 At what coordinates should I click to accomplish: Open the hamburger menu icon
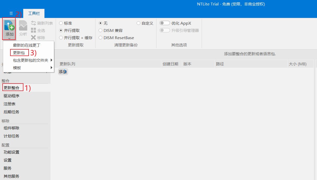11,13
